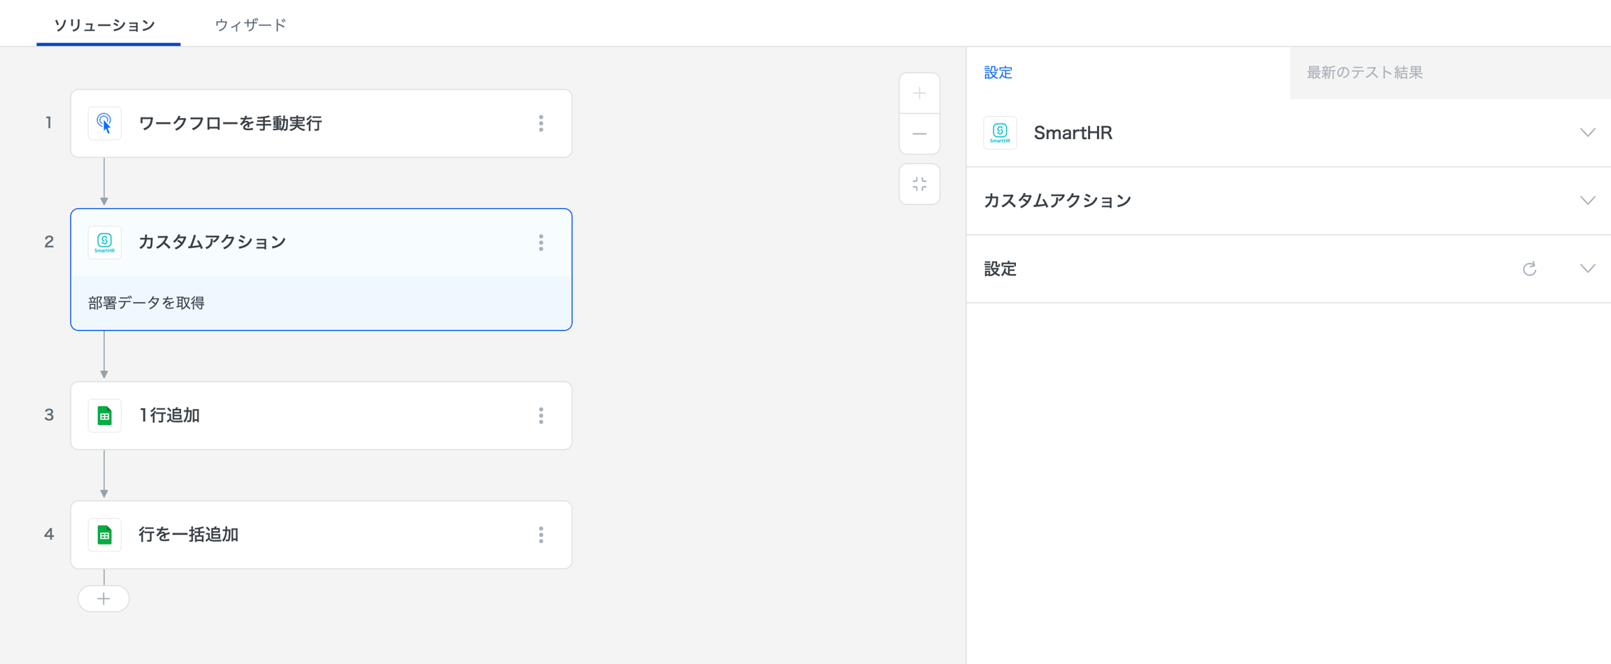
Task: Click the Google Sheets icon in step 3
Action: [x=104, y=416]
